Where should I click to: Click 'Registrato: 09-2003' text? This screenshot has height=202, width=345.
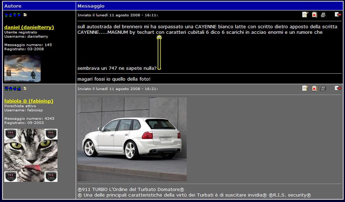(x=24, y=123)
